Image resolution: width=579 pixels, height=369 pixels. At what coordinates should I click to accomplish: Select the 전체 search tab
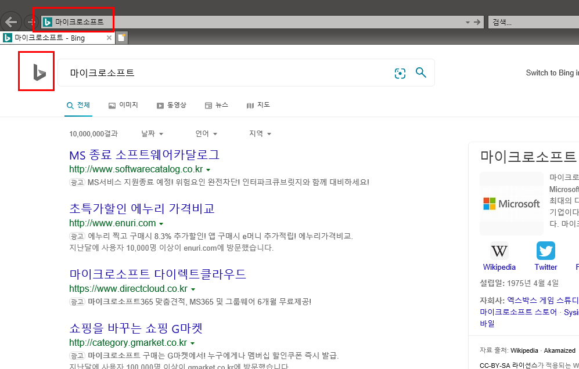tap(78, 105)
